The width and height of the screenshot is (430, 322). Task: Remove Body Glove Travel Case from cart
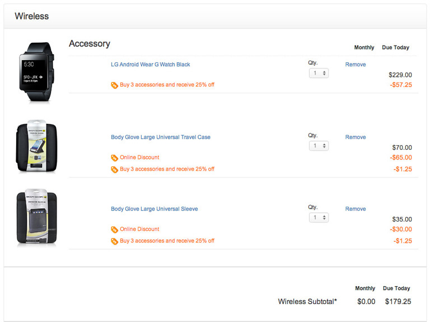tap(355, 137)
